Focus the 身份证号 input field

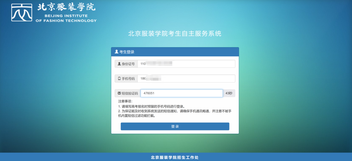pyautogui.click(x=186, y=64)
